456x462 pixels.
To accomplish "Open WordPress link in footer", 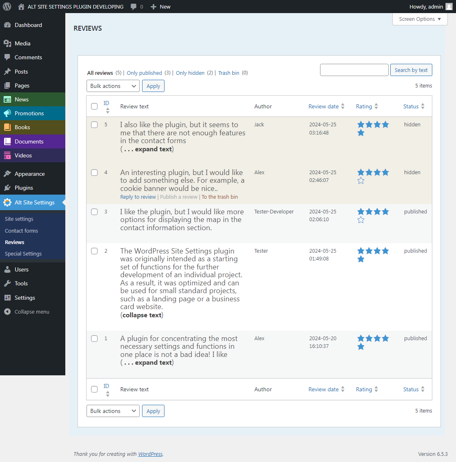I will point(150,454).
